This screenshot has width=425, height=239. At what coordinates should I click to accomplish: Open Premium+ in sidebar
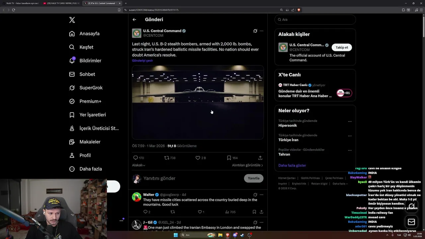click(85, 101)
